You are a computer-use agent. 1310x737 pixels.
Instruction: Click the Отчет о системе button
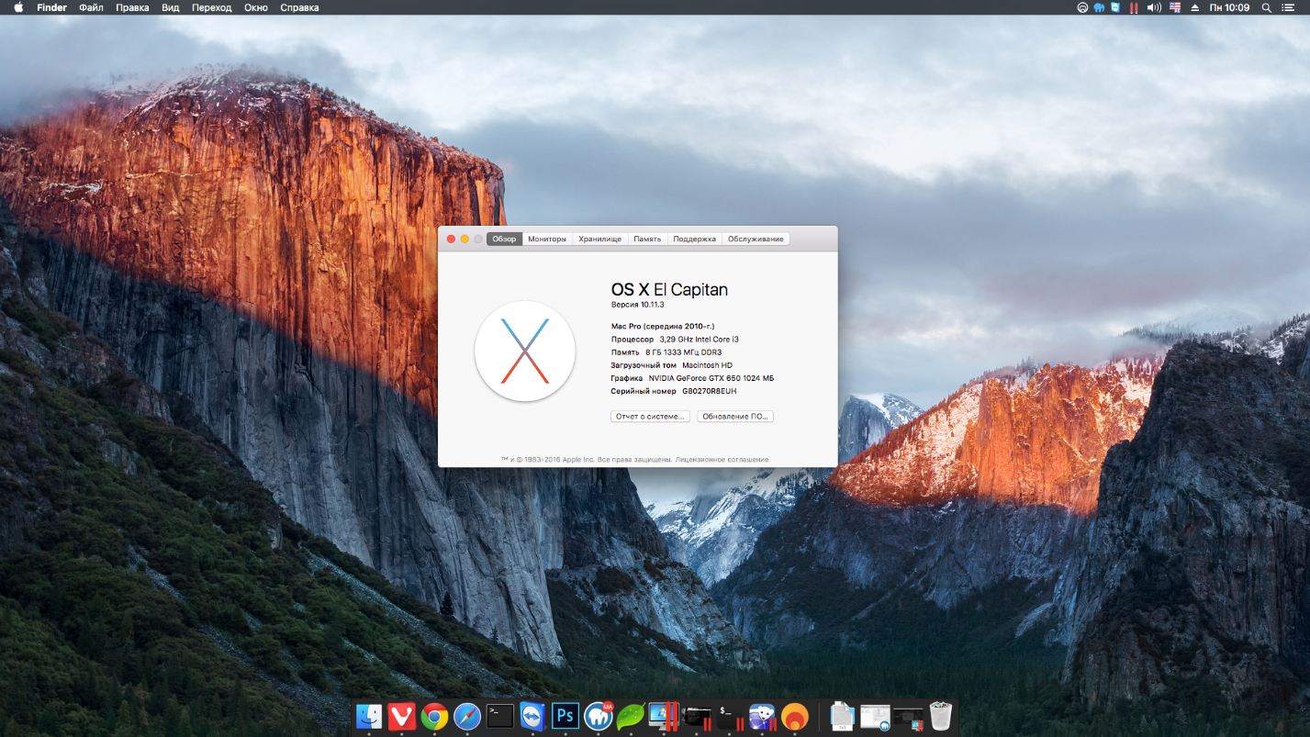pos(650,417)
